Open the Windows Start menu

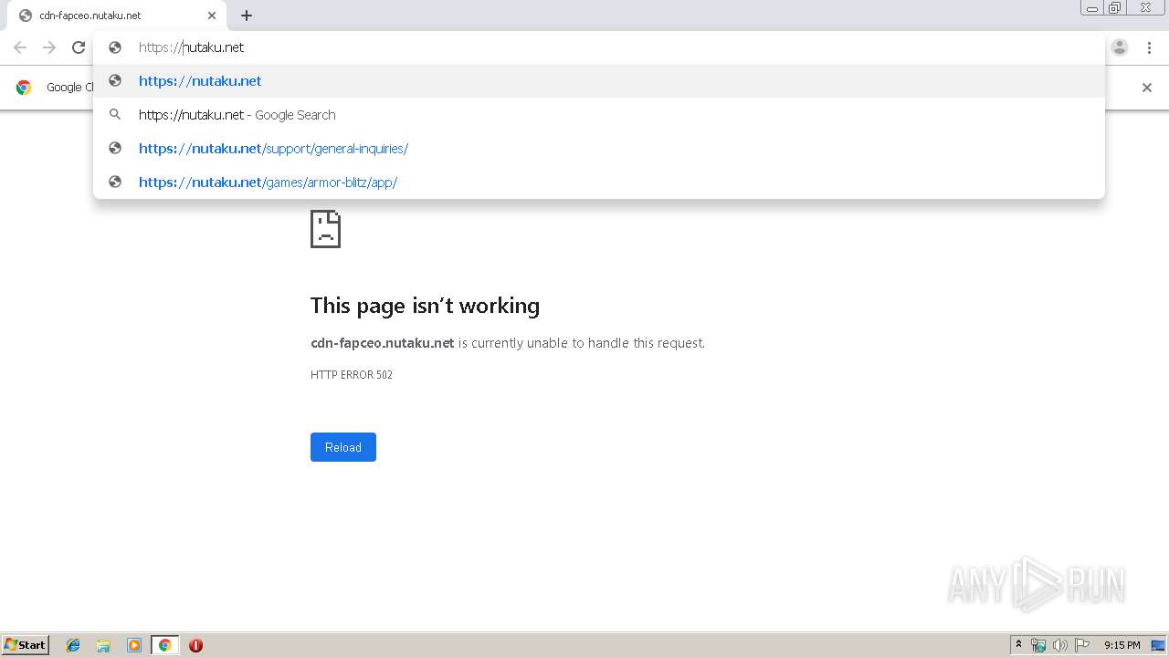point(25,645)
